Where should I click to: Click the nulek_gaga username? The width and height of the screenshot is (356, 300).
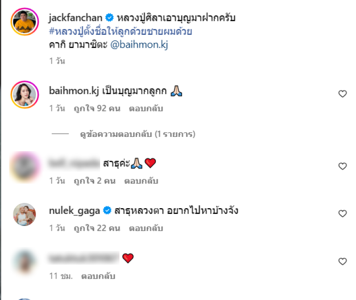(74, 211)
